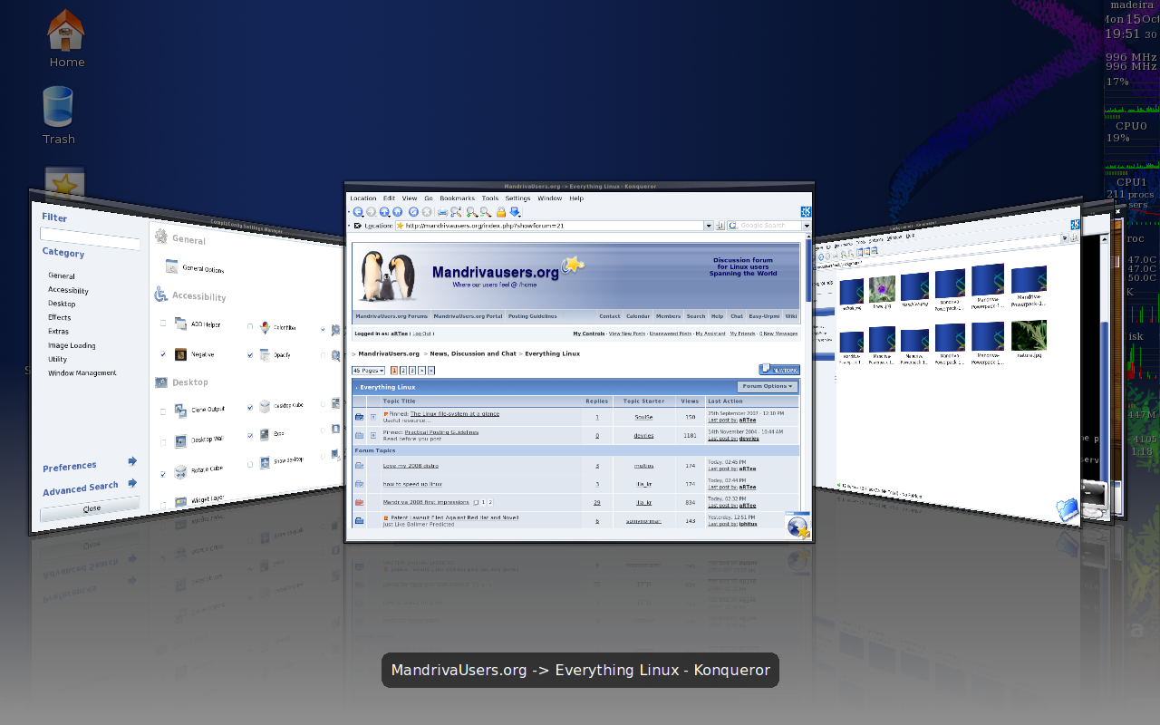Uncheck the Opacify plugin checkbox

pyautogui.click(x=250, y=354)
